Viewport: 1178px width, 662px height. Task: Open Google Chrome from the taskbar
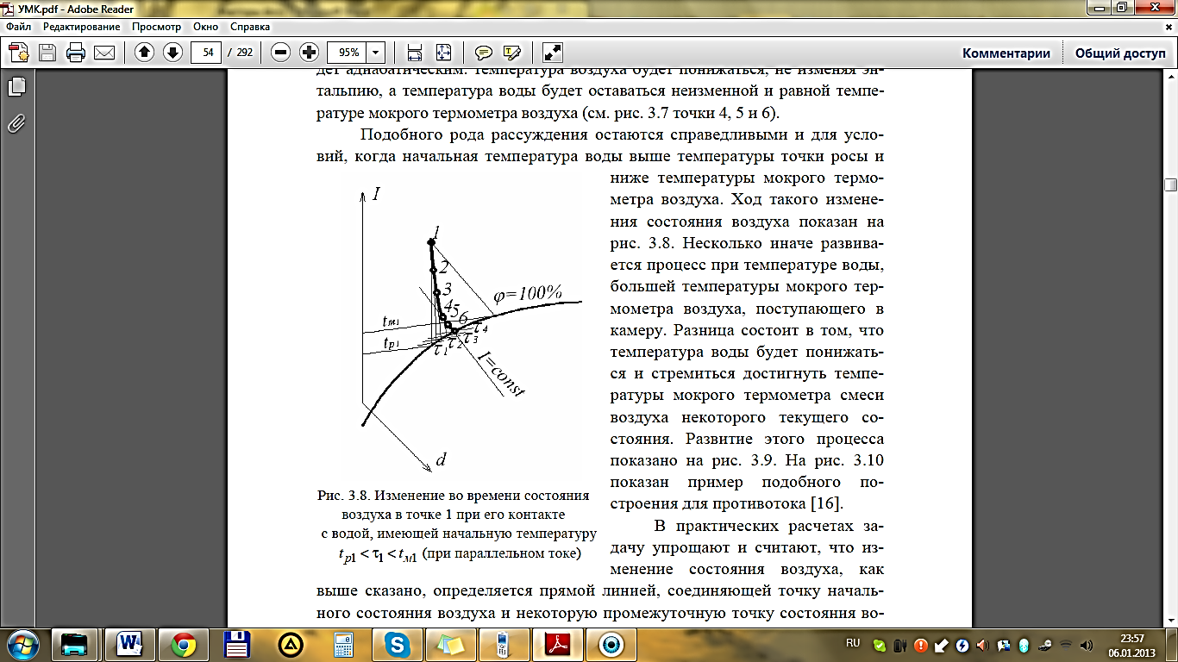[184, 644]
